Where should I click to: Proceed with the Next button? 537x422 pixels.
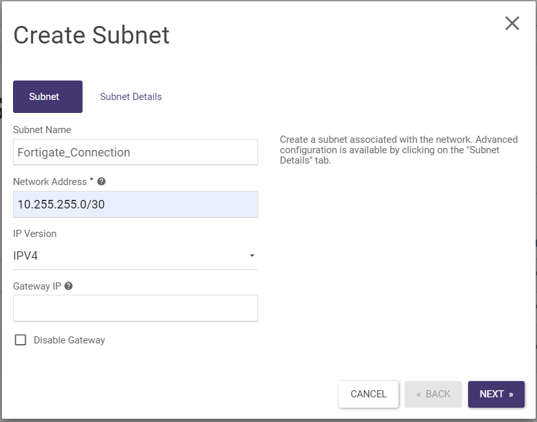(x=496, y=394)
